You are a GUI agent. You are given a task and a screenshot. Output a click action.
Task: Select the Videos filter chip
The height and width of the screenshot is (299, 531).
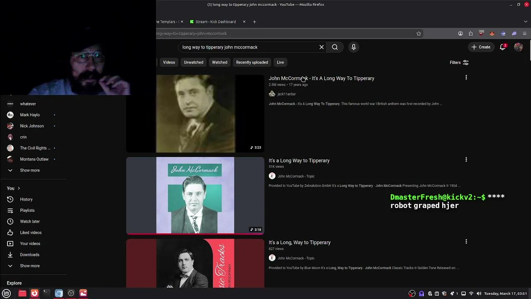coord(169,62)
